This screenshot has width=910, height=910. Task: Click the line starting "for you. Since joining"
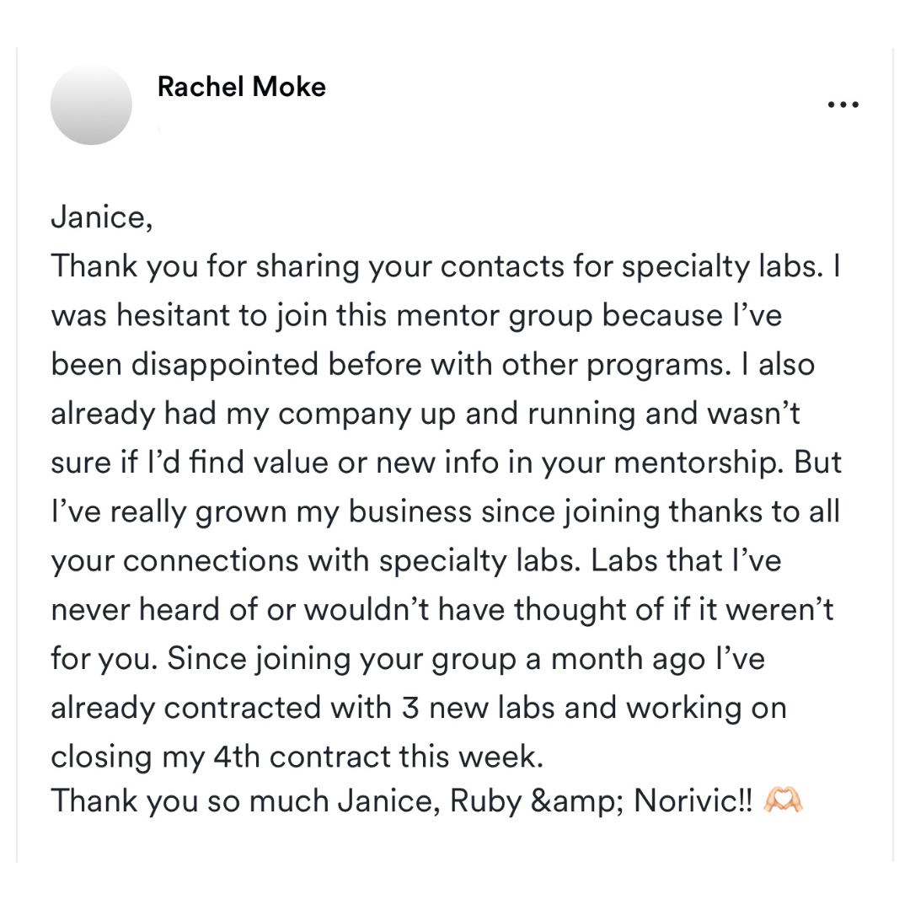pyautogui.click(x=408, y=659)
